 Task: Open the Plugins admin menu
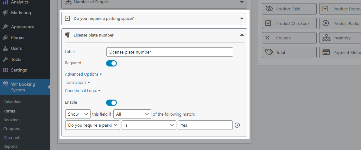click(18, 37)
